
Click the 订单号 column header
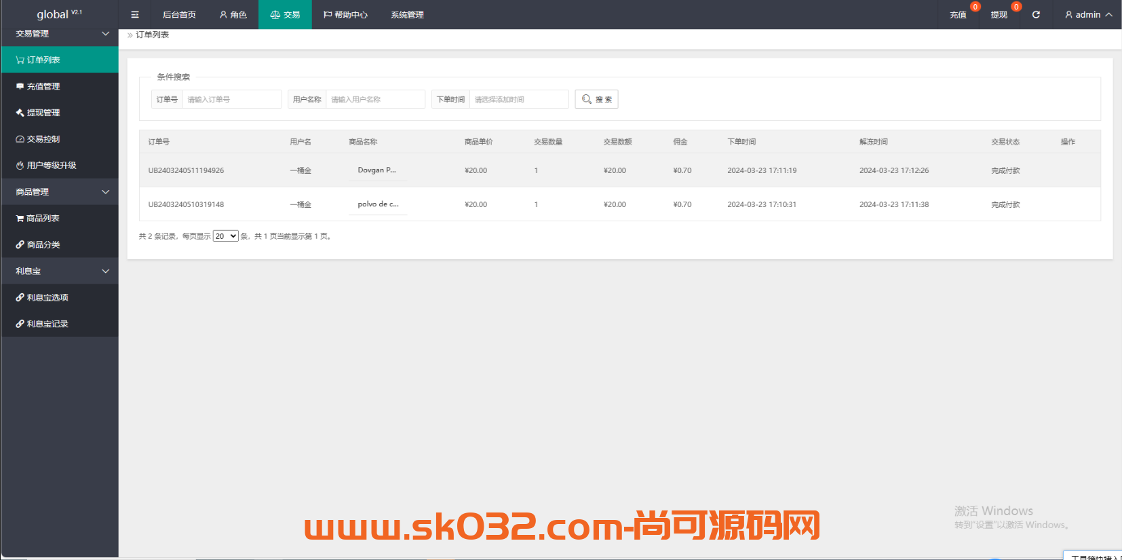[159, 142]
